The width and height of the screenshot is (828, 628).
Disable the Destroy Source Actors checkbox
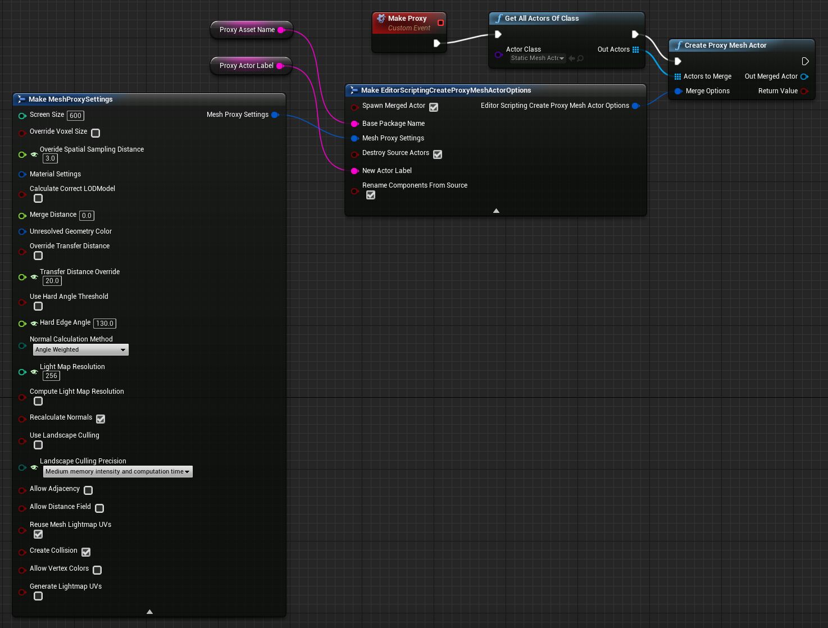click(438, 154)
